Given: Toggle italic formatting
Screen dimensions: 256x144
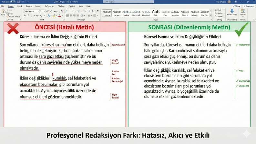Looking at the screenshot, I should 28,15.
